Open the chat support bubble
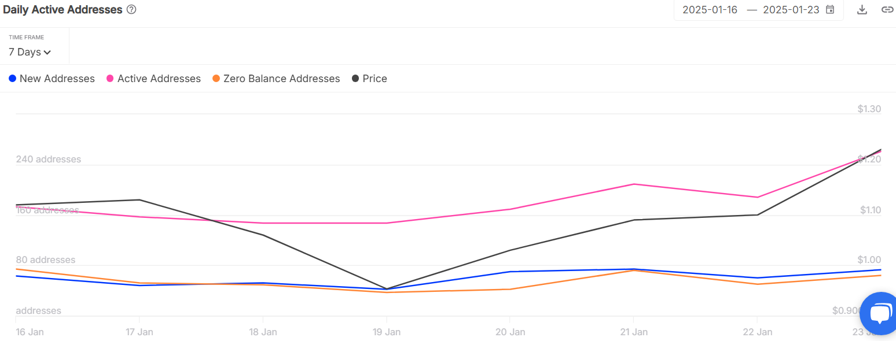Screen dimensions: 896x341 [x=879, y=314]
